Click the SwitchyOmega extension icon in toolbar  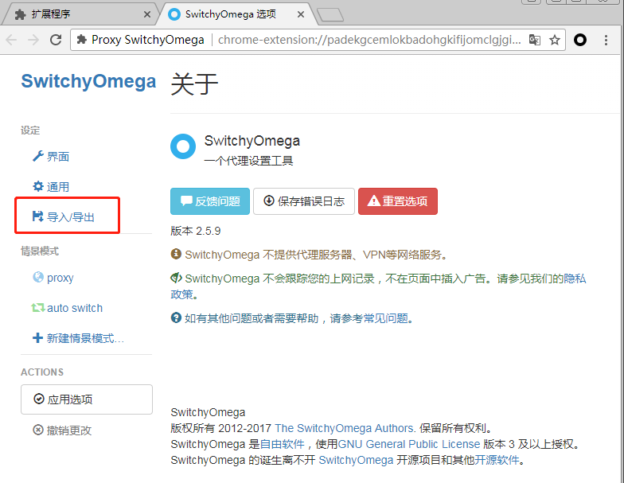(x=580, y=40)
